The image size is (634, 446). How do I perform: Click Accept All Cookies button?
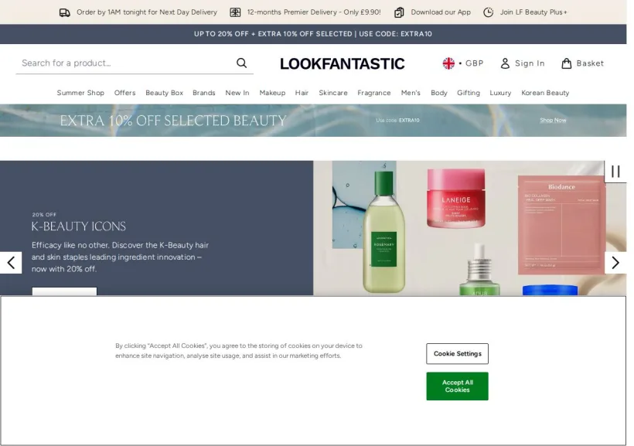457,386
